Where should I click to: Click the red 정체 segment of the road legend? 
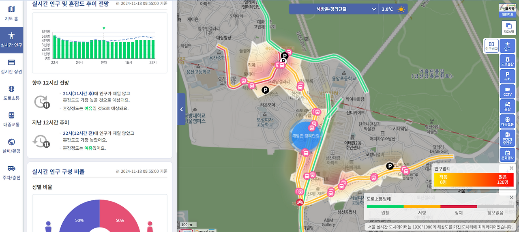tap(459, 206)
